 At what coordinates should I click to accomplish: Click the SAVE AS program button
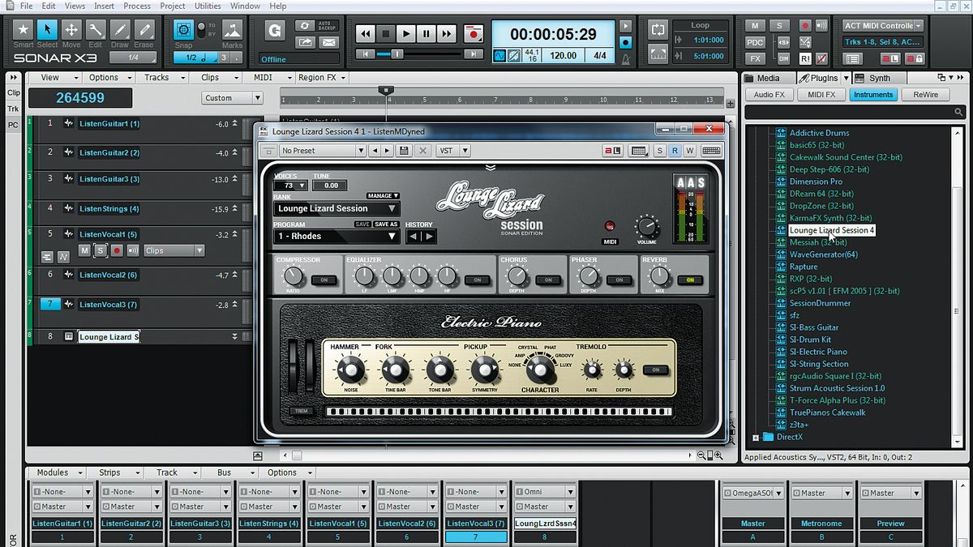click(386, 224)
